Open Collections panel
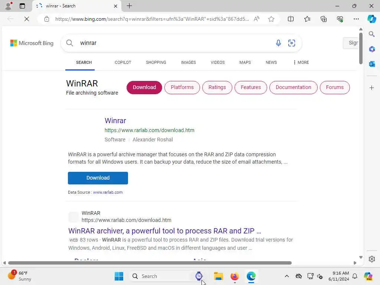The image size is (380, 285). 324,19
